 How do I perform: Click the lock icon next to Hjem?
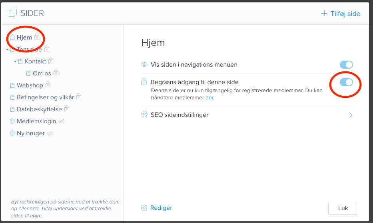click(37, 37)
